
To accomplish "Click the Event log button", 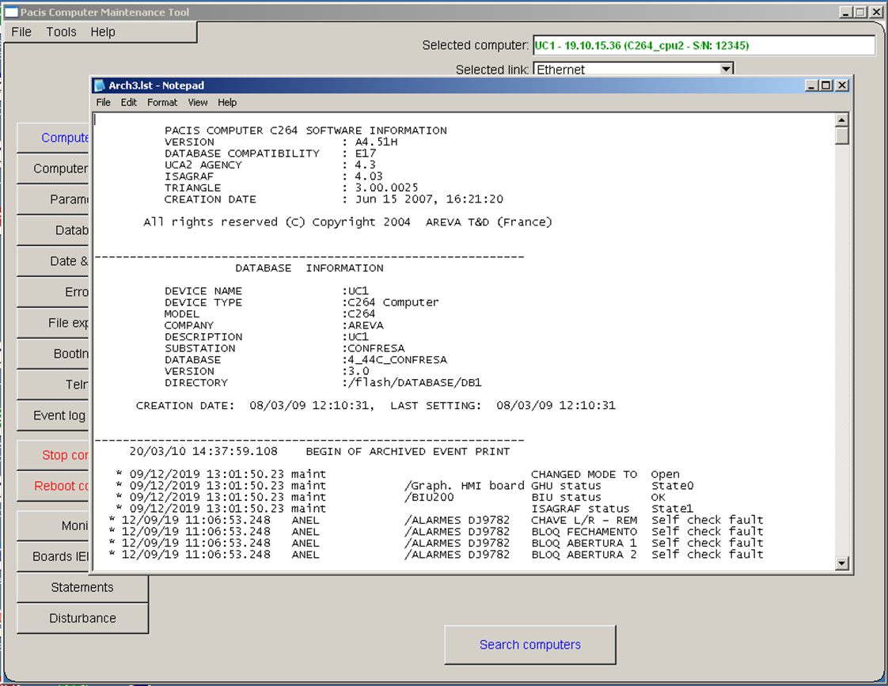I will pos(53,415).
